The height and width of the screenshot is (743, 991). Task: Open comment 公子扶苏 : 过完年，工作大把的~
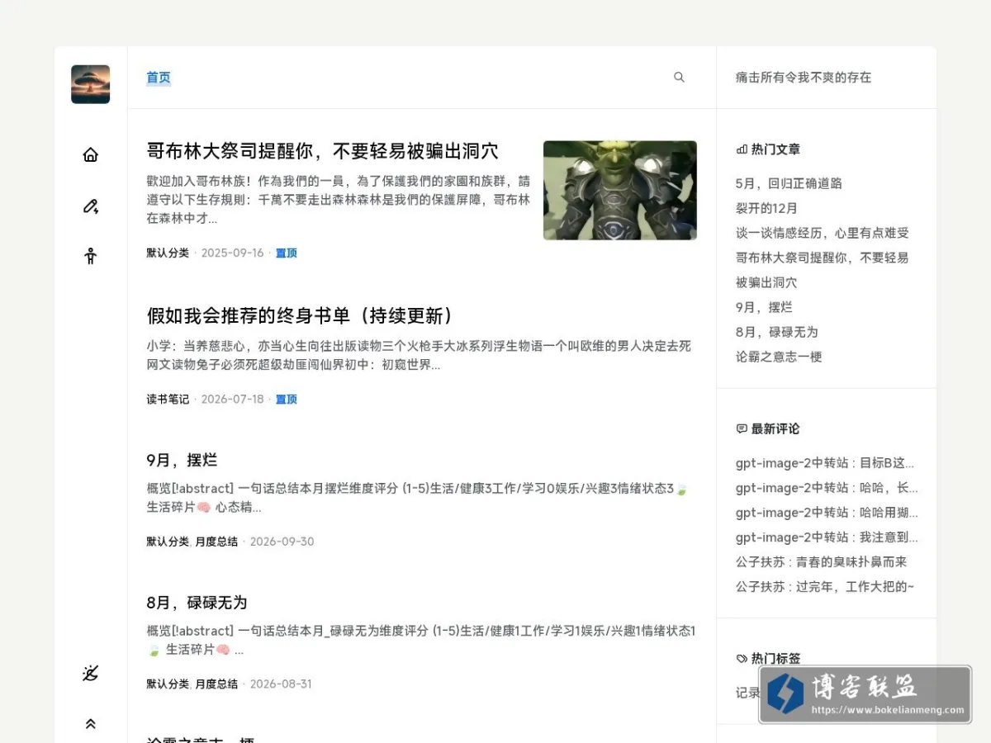pyautogui.click(x=825, y=587)
